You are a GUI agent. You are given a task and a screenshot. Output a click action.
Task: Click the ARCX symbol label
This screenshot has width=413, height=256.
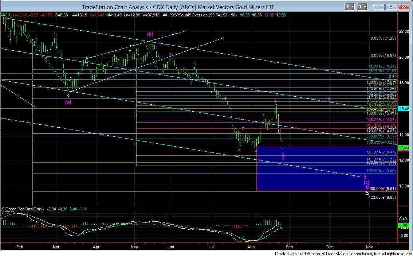tap(5, 15)
